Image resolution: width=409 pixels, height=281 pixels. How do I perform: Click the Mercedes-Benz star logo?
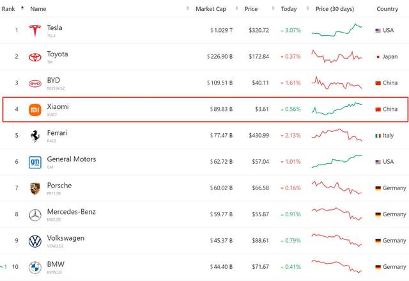coord(35,215)
